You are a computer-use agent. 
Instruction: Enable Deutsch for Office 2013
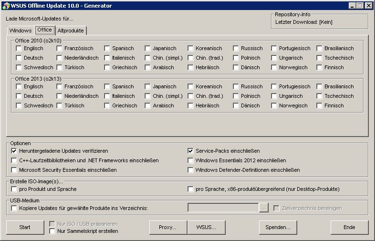click(19, 96)
